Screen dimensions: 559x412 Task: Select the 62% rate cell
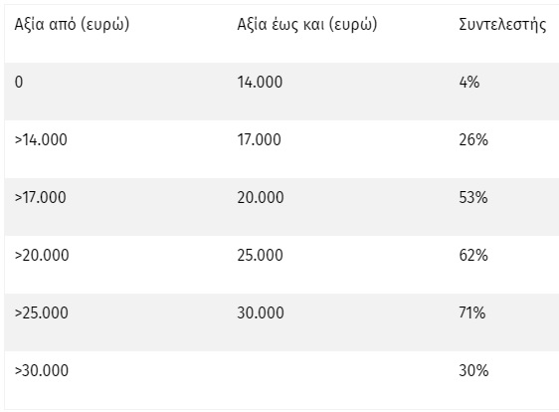point(473,256)
